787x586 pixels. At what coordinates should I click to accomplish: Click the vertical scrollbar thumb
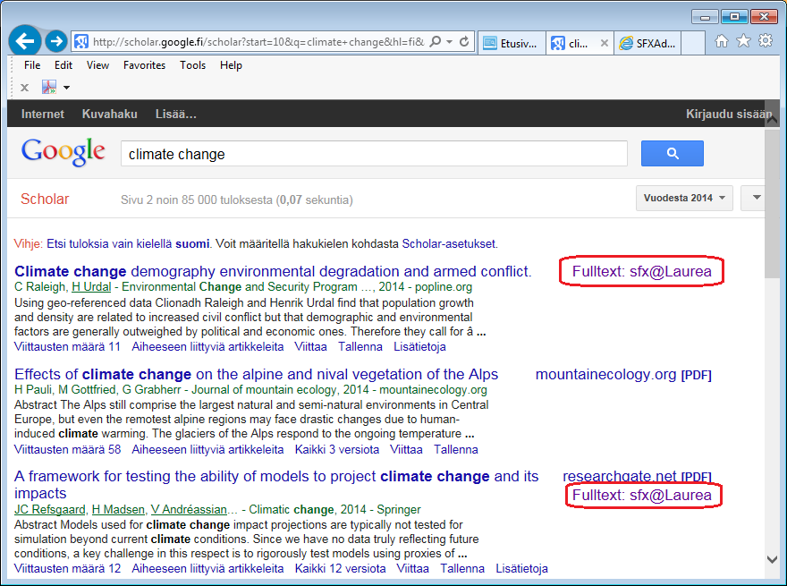pyautogui.click(x=773, y=203)
